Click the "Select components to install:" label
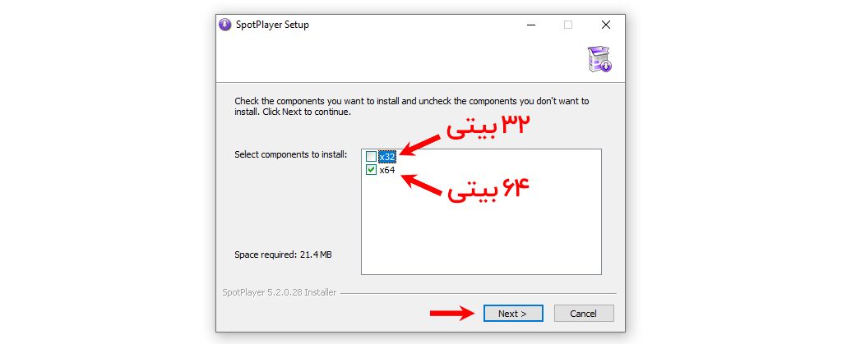This screenshot has width=842, height=344. (x=291, y=154)
